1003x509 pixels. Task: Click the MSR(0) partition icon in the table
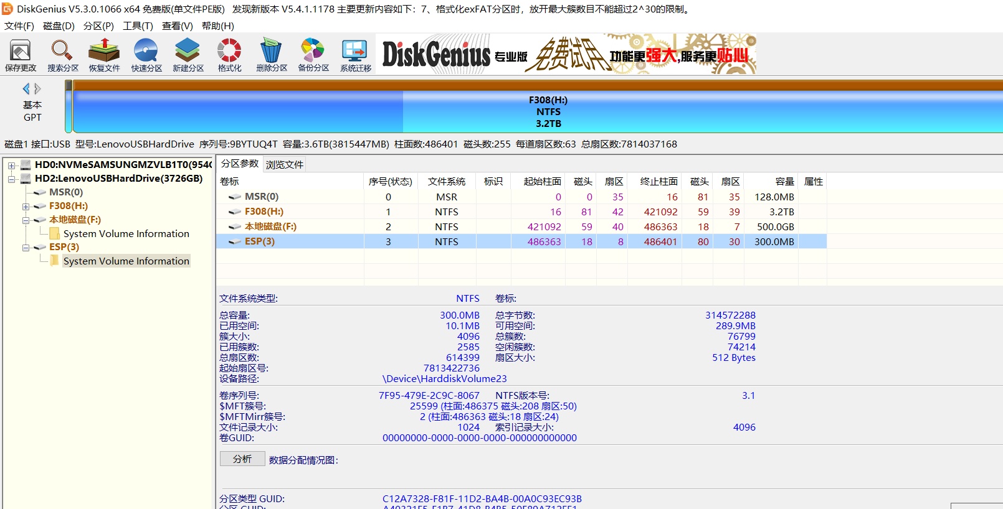(235, 197)
